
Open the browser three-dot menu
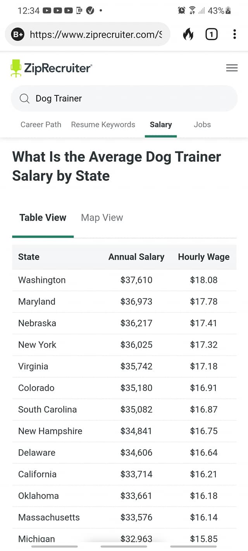[x=234, y=34]
